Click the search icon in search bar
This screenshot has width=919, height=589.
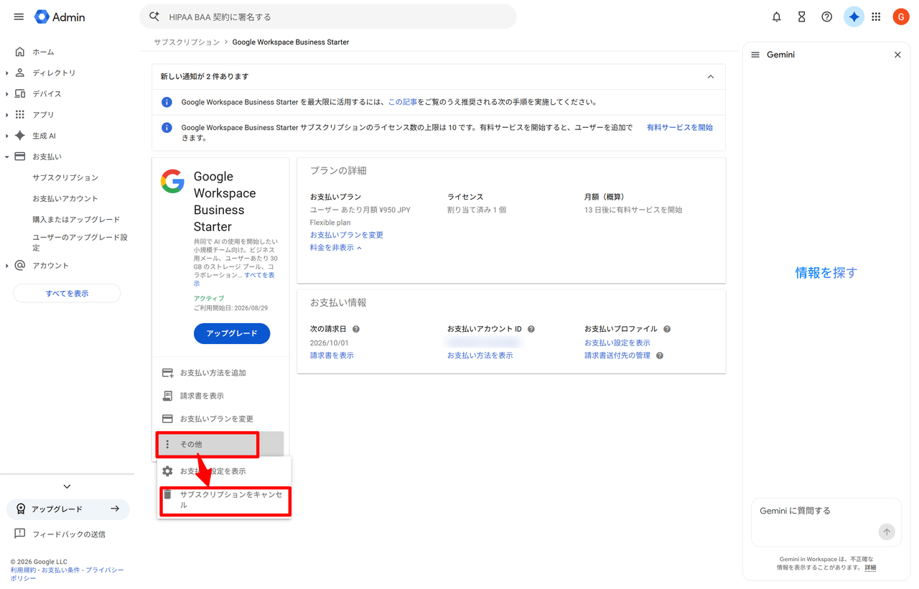tap(154, 17)
